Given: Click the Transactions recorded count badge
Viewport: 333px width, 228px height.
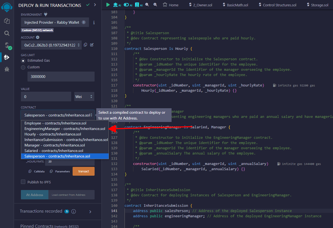Looking at the screenshot, I should (67, 211).
